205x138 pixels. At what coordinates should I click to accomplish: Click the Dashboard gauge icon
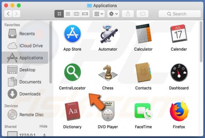click(x=179, y=72)
